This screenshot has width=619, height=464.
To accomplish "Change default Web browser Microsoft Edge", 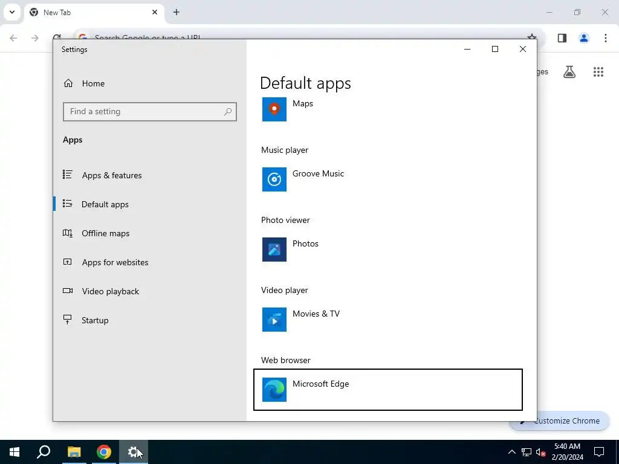I will (x=387, y=390).
